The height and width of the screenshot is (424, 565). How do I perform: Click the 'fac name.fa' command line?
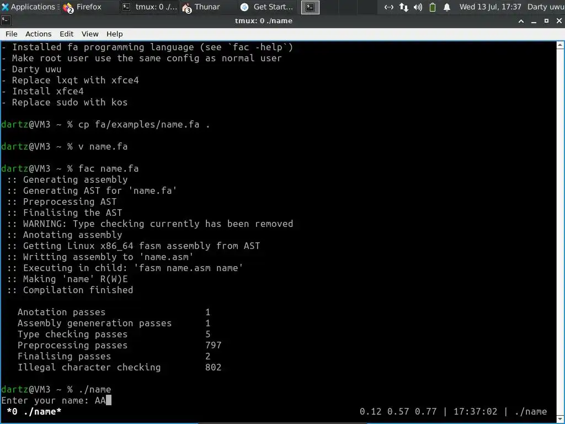(x=70, y=169)
